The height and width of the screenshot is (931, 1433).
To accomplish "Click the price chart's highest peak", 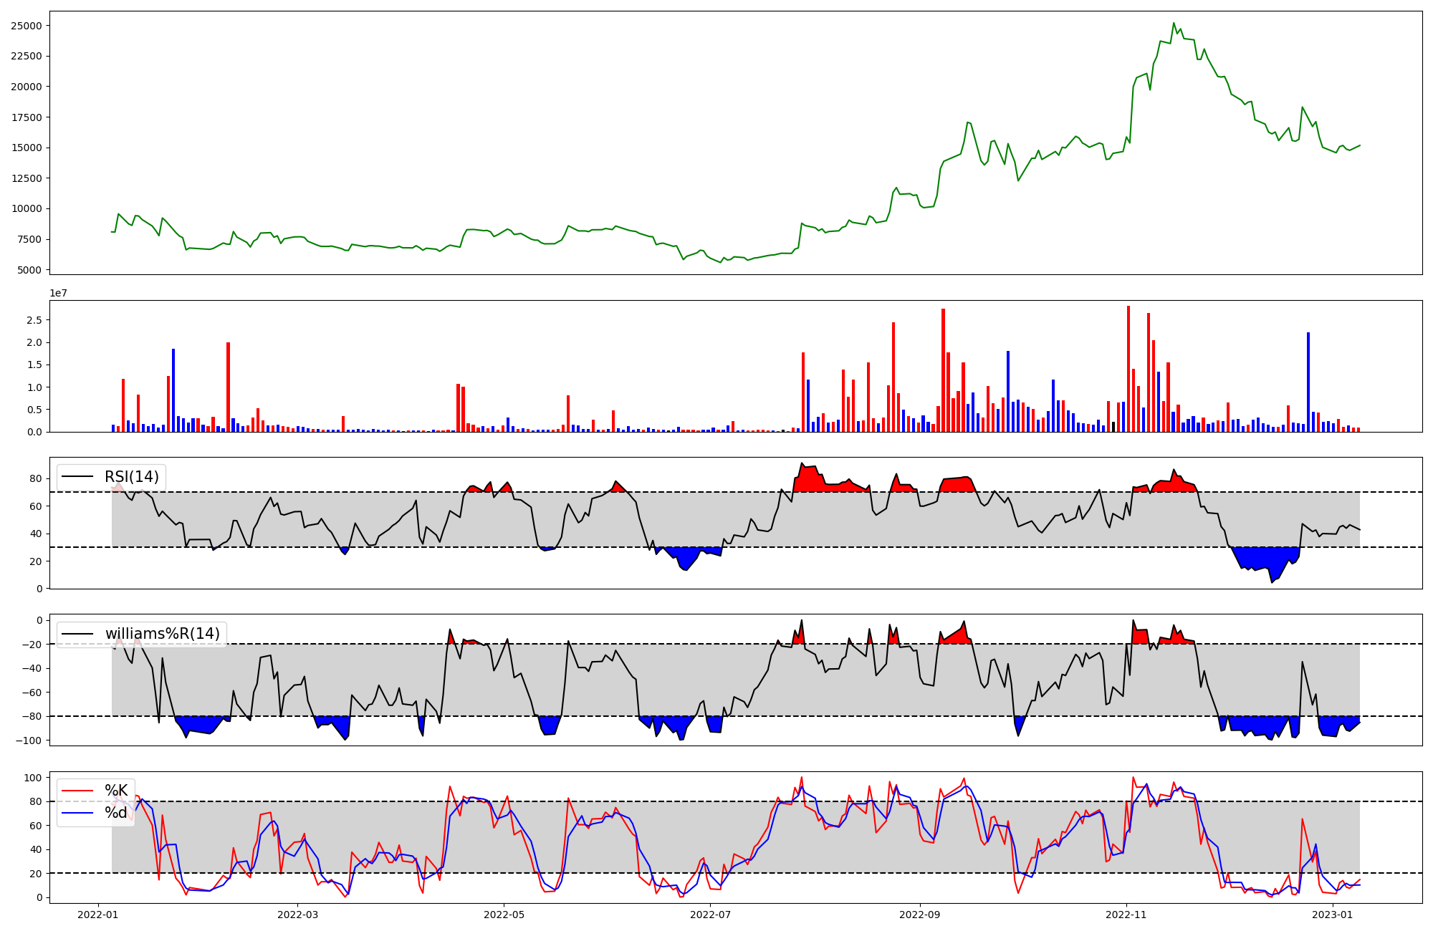I will [x=1174, y=24].
